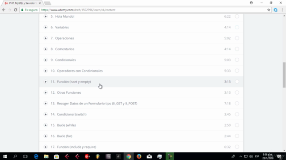
Task: Play lecture 10 Operadores con Condinionales
Action: pos(46,71)
